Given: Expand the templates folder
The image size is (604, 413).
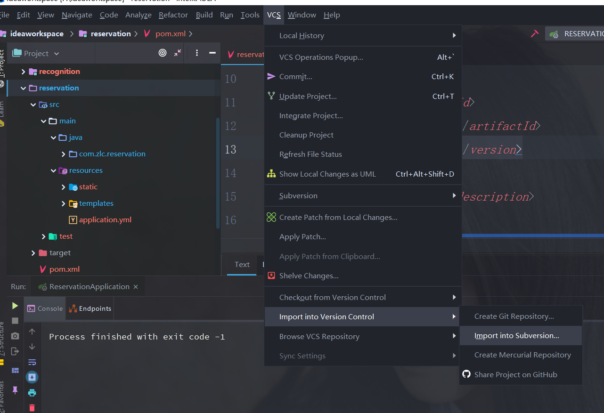Looking at the screenshot, I should tap(64, 203).
